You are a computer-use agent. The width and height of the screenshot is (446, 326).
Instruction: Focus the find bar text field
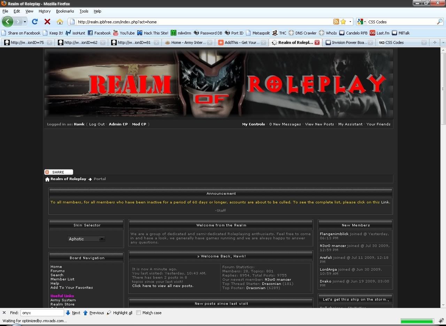(42, 313)
